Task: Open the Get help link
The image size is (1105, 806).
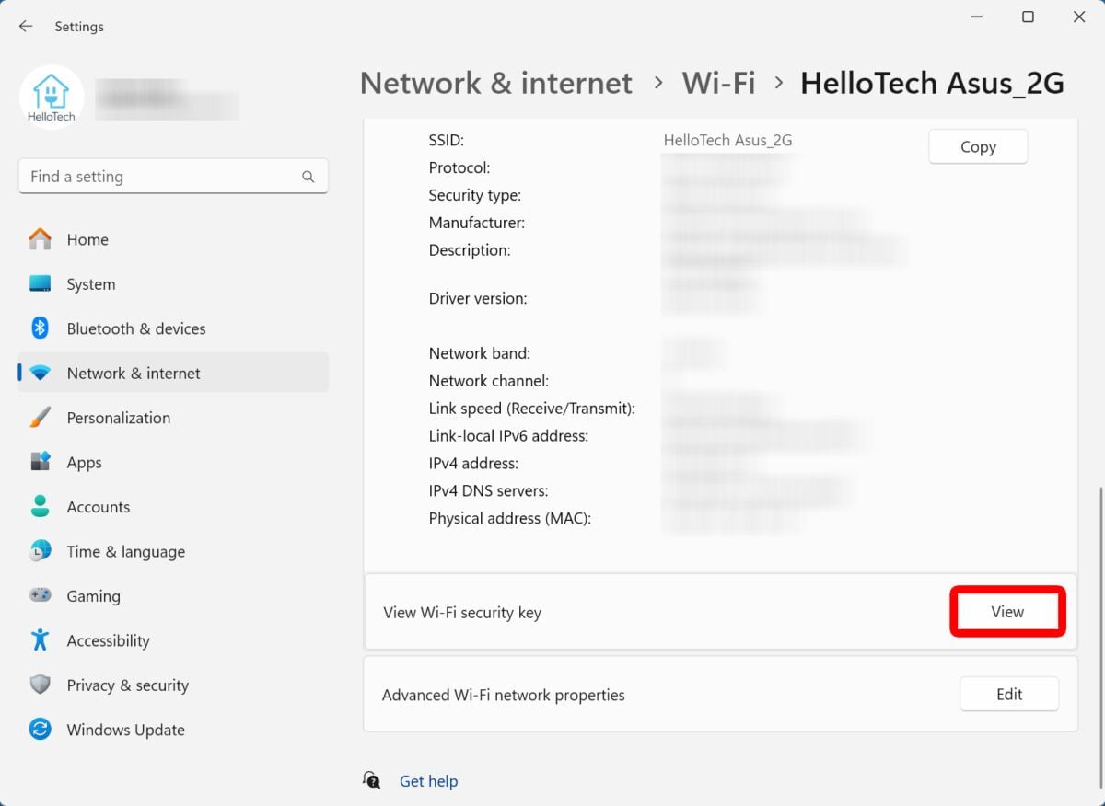Action: coord(428,780)
